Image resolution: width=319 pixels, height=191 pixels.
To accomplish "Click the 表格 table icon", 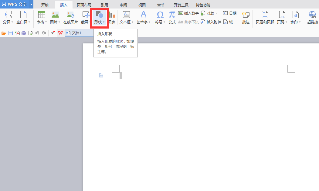I will coord(42,15).
